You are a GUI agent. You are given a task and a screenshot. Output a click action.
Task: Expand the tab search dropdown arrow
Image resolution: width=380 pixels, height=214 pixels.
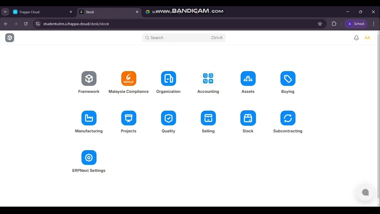(5, 12)
